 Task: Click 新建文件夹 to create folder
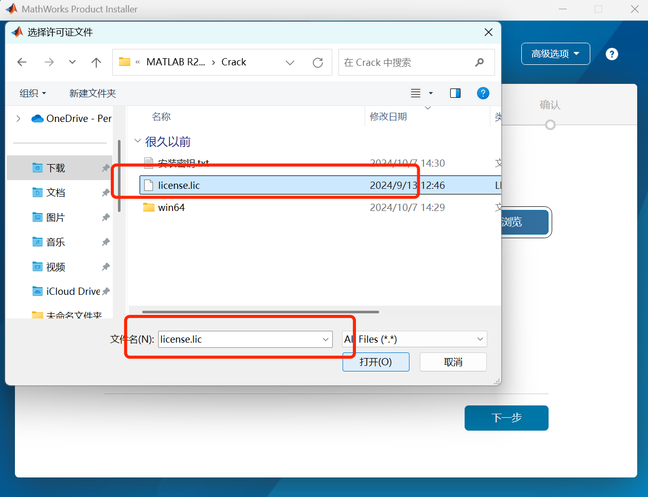click(x=93, y=93)
